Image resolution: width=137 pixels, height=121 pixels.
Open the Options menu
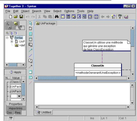point(69,11)
